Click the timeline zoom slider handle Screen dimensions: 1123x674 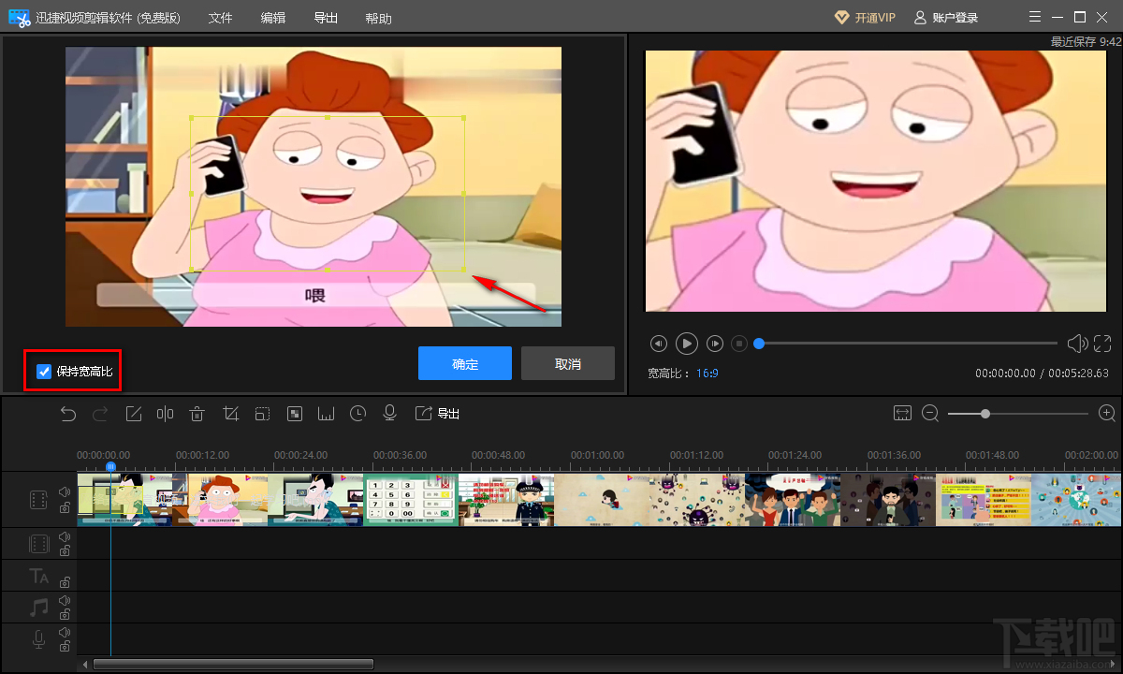(x=985, y=414)
